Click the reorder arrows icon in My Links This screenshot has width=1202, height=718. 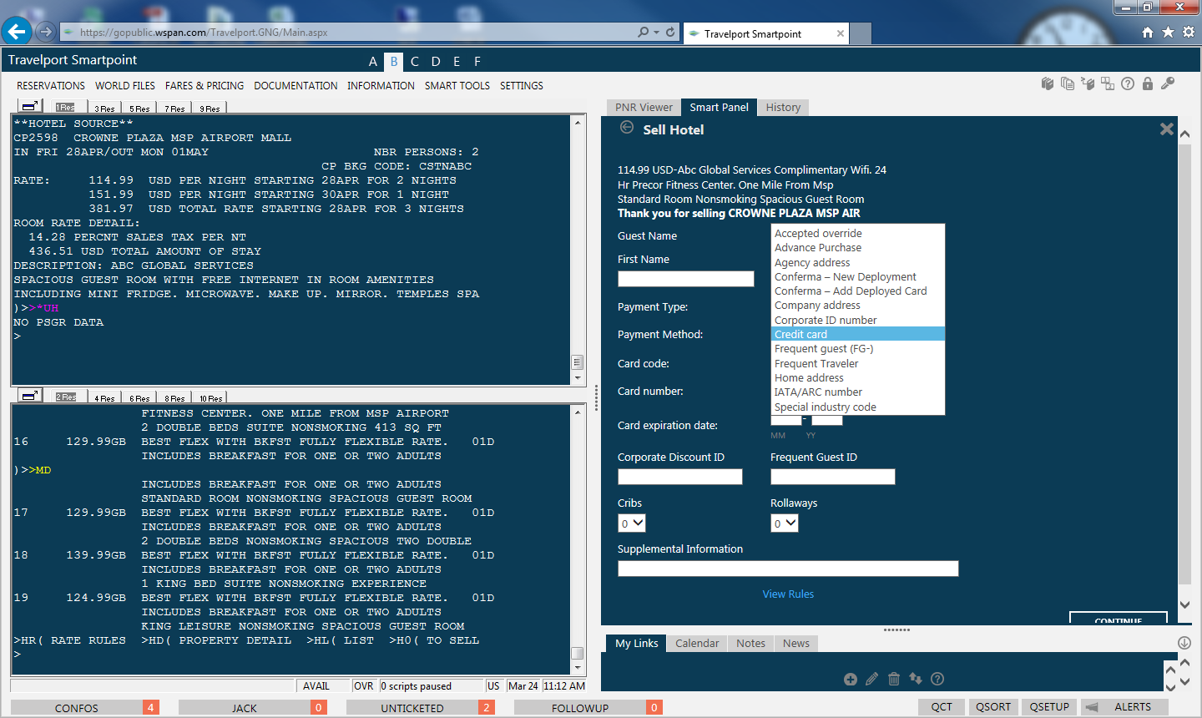tap(916, 680)
